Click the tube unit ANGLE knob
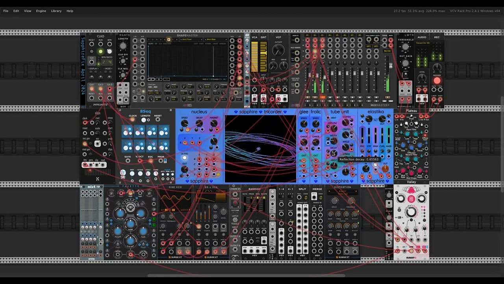 pos(345,147)
